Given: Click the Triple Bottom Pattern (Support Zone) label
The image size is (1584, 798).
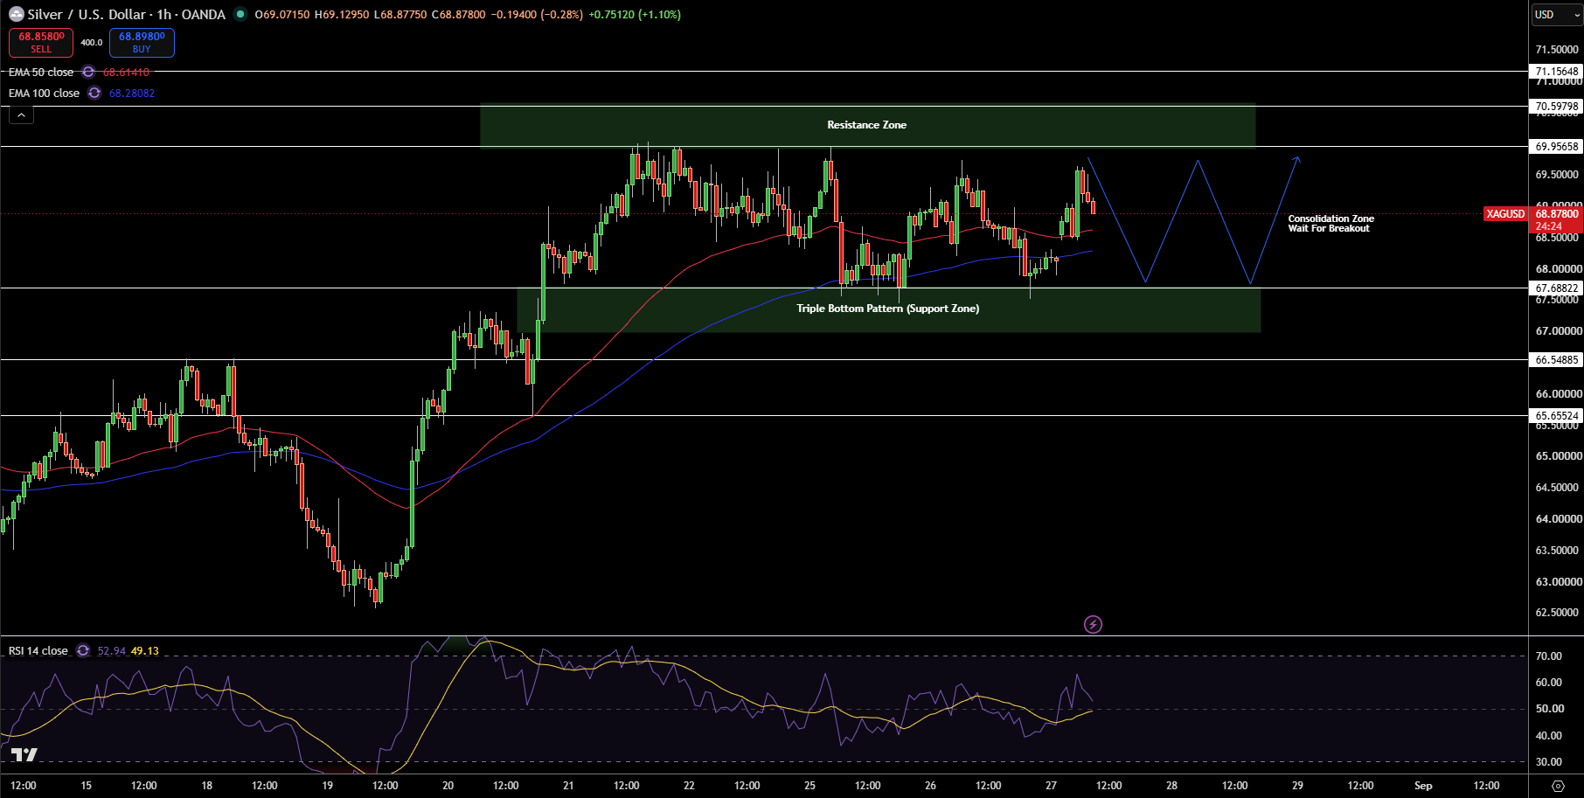Looking at the screenshot, I should (887, 309).
